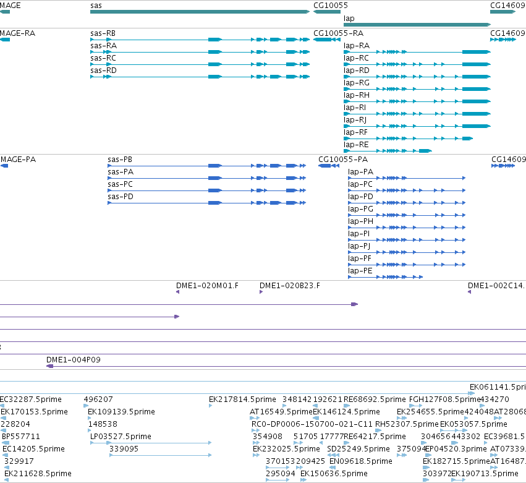Click the lap-PC protein label
This screenshot has height=483, width=526.
pos(360,184)
